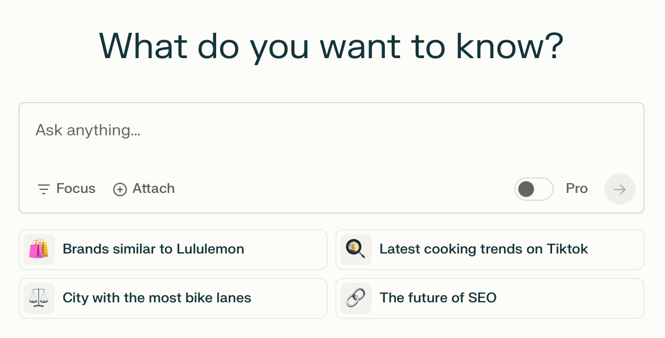Click the chain link icon on SEO card
The width and height of the screenshot is (665, 338).
(x=356, y=298)
